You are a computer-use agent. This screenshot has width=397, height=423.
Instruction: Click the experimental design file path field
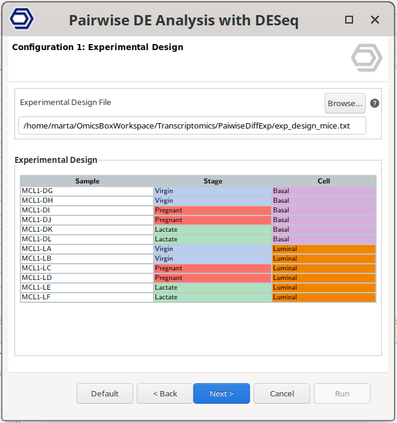tap(192, 126)
